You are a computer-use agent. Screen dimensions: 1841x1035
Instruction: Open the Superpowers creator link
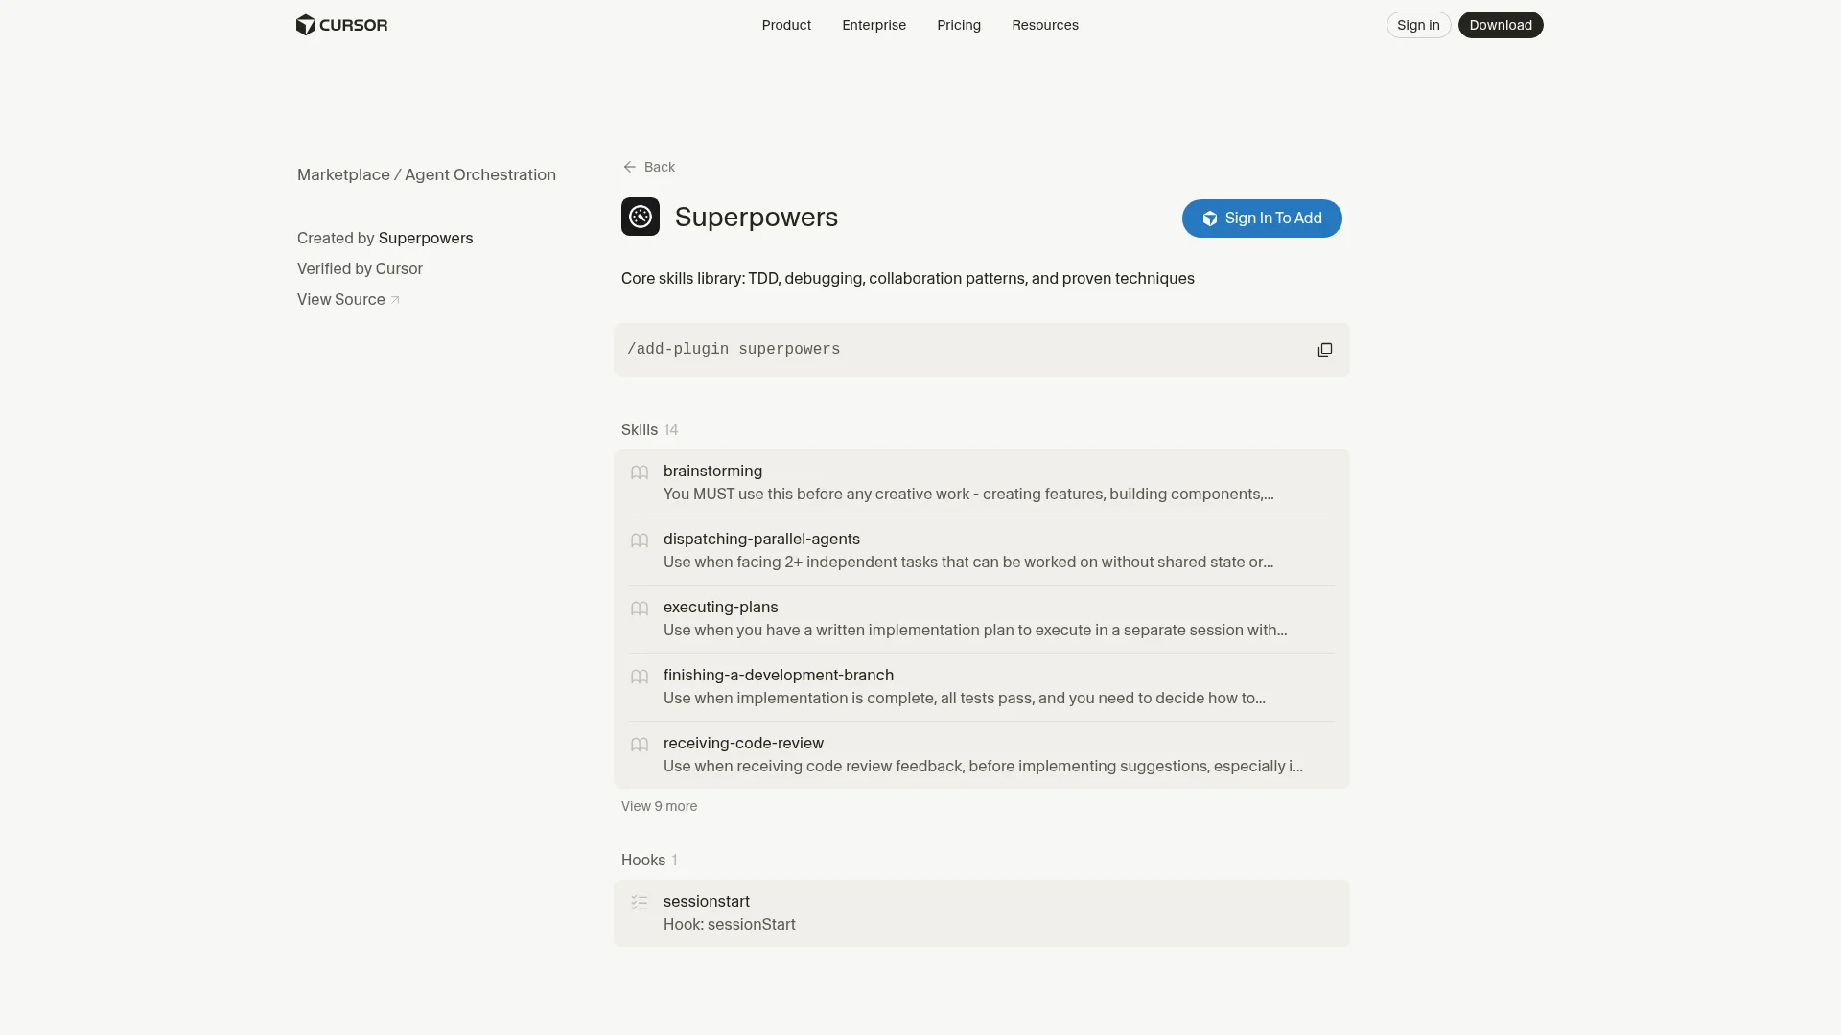(x=426, y=238)
